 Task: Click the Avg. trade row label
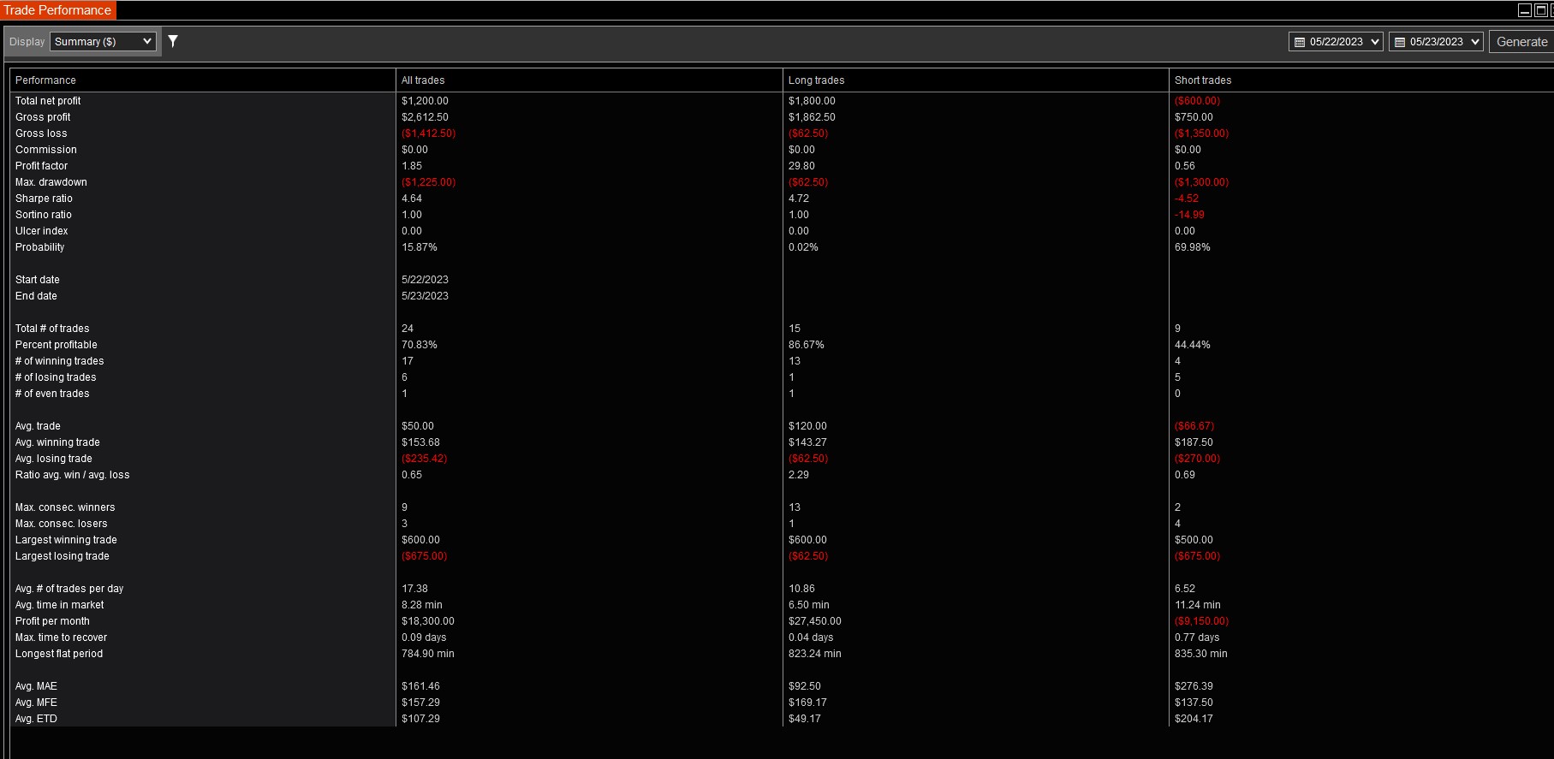pos(38,426)
